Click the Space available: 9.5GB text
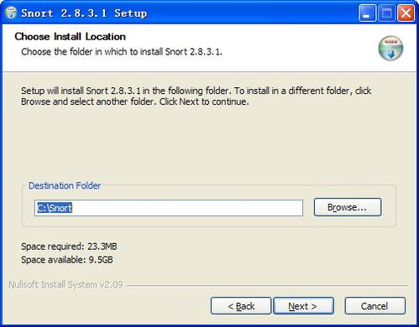This screenshot has height=327, width=419. point(67,260)
